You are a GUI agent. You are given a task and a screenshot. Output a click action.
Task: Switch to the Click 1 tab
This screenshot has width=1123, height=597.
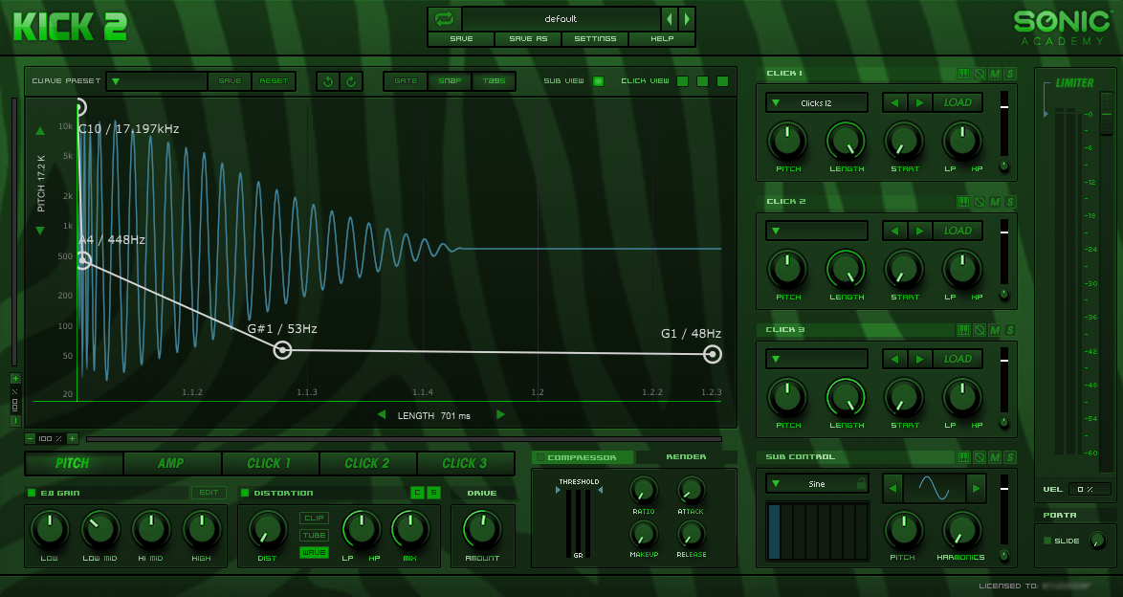pos(270,463)
